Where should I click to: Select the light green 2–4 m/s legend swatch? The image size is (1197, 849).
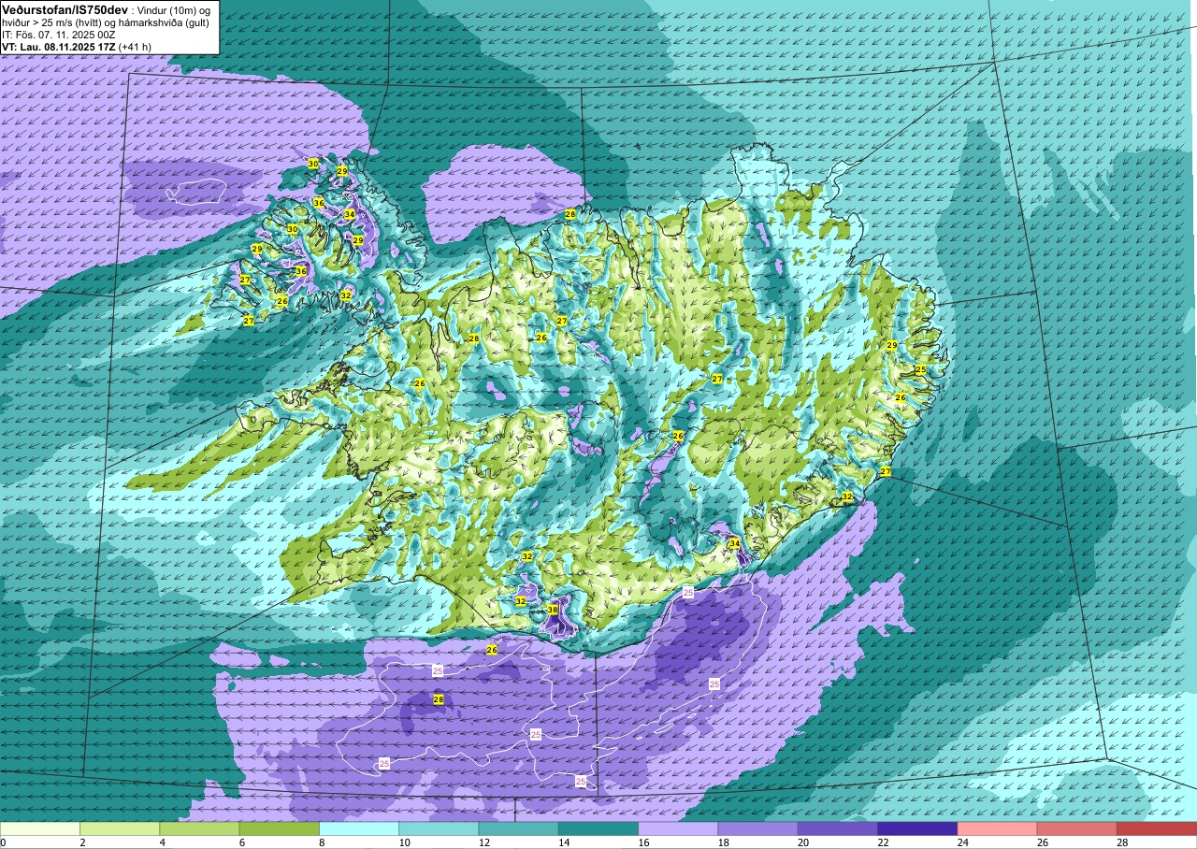pyautogui.click(x=120, y=828)
